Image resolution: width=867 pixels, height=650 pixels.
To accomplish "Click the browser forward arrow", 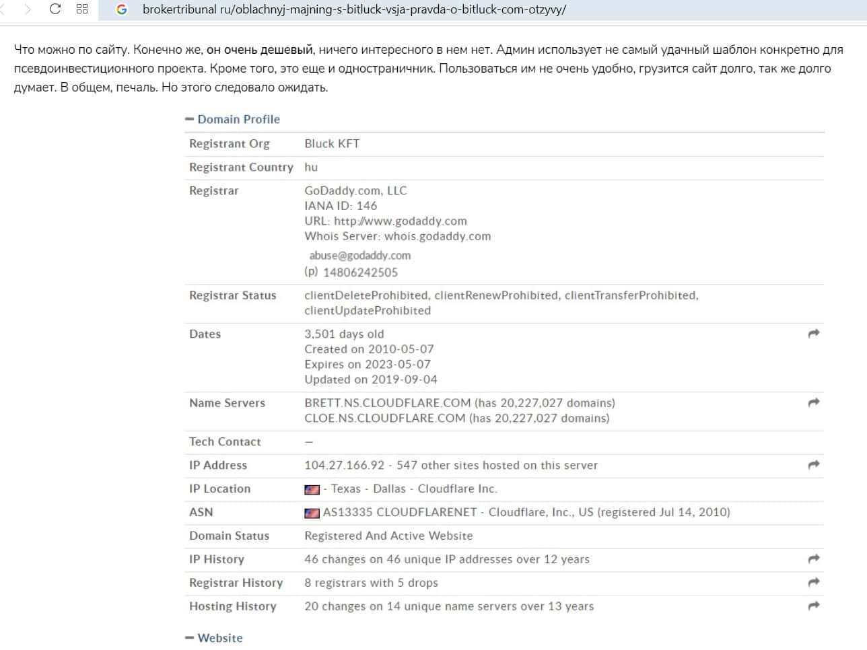I will point(28,9).
